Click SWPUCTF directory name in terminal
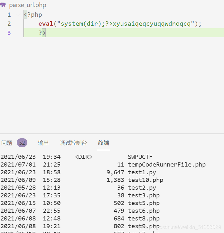Screen dimensions: 224x233 pos(140,157)
